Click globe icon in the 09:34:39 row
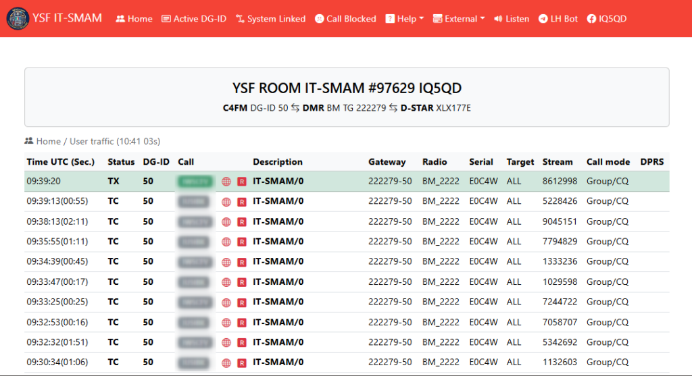 226,262
